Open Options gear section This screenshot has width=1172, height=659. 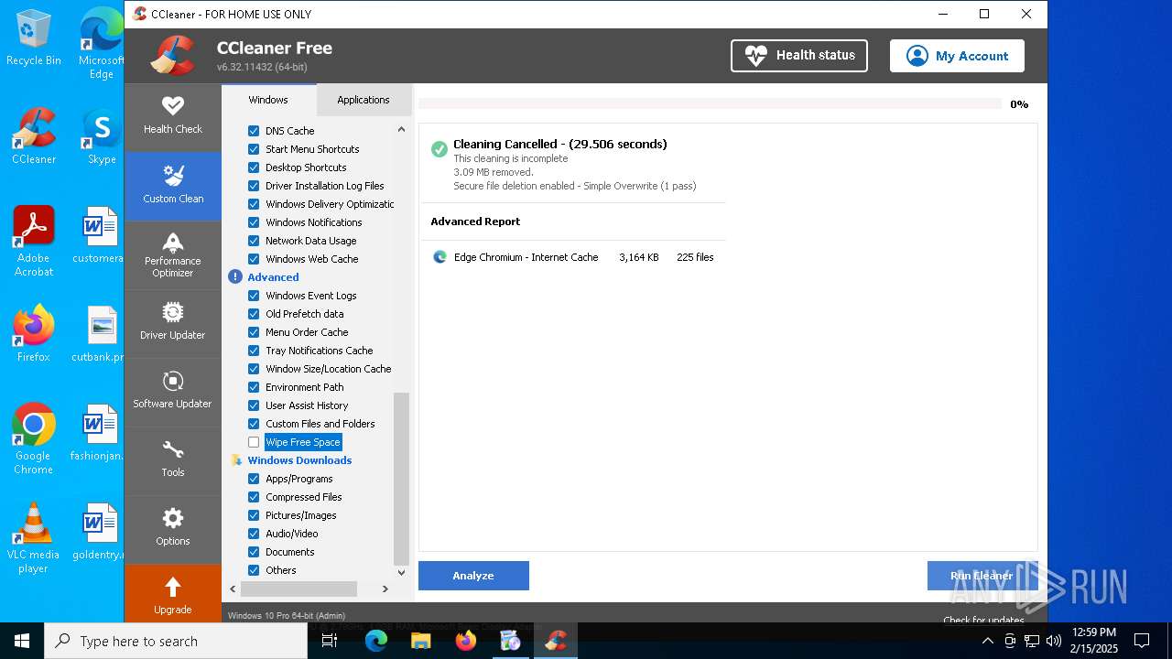(172, 528)
